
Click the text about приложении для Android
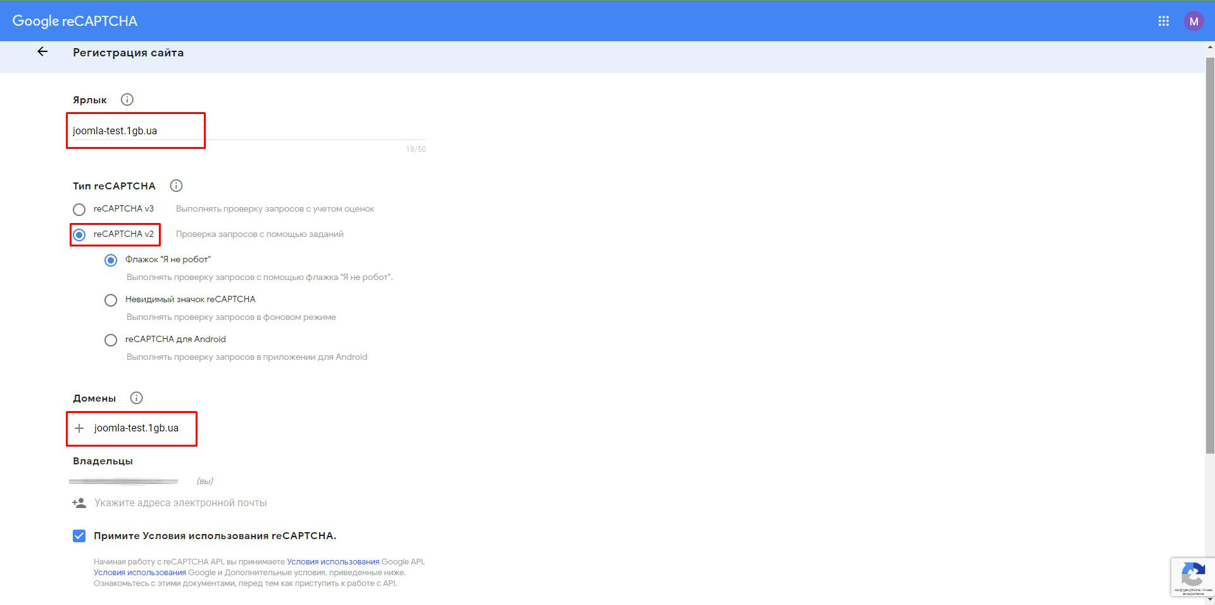coord(247,357)
